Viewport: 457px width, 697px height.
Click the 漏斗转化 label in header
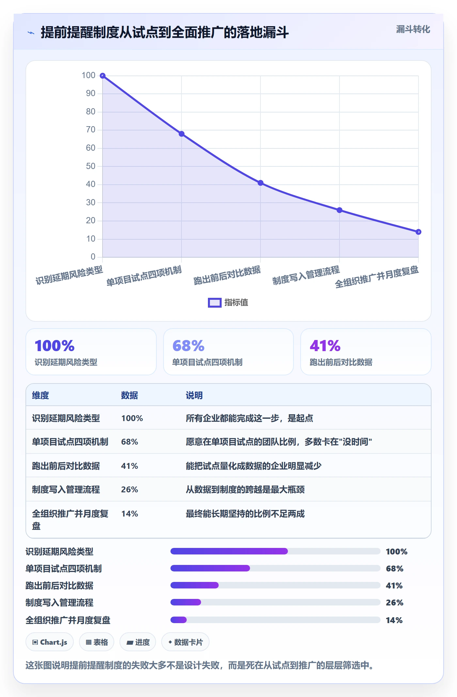pos(413,29)
